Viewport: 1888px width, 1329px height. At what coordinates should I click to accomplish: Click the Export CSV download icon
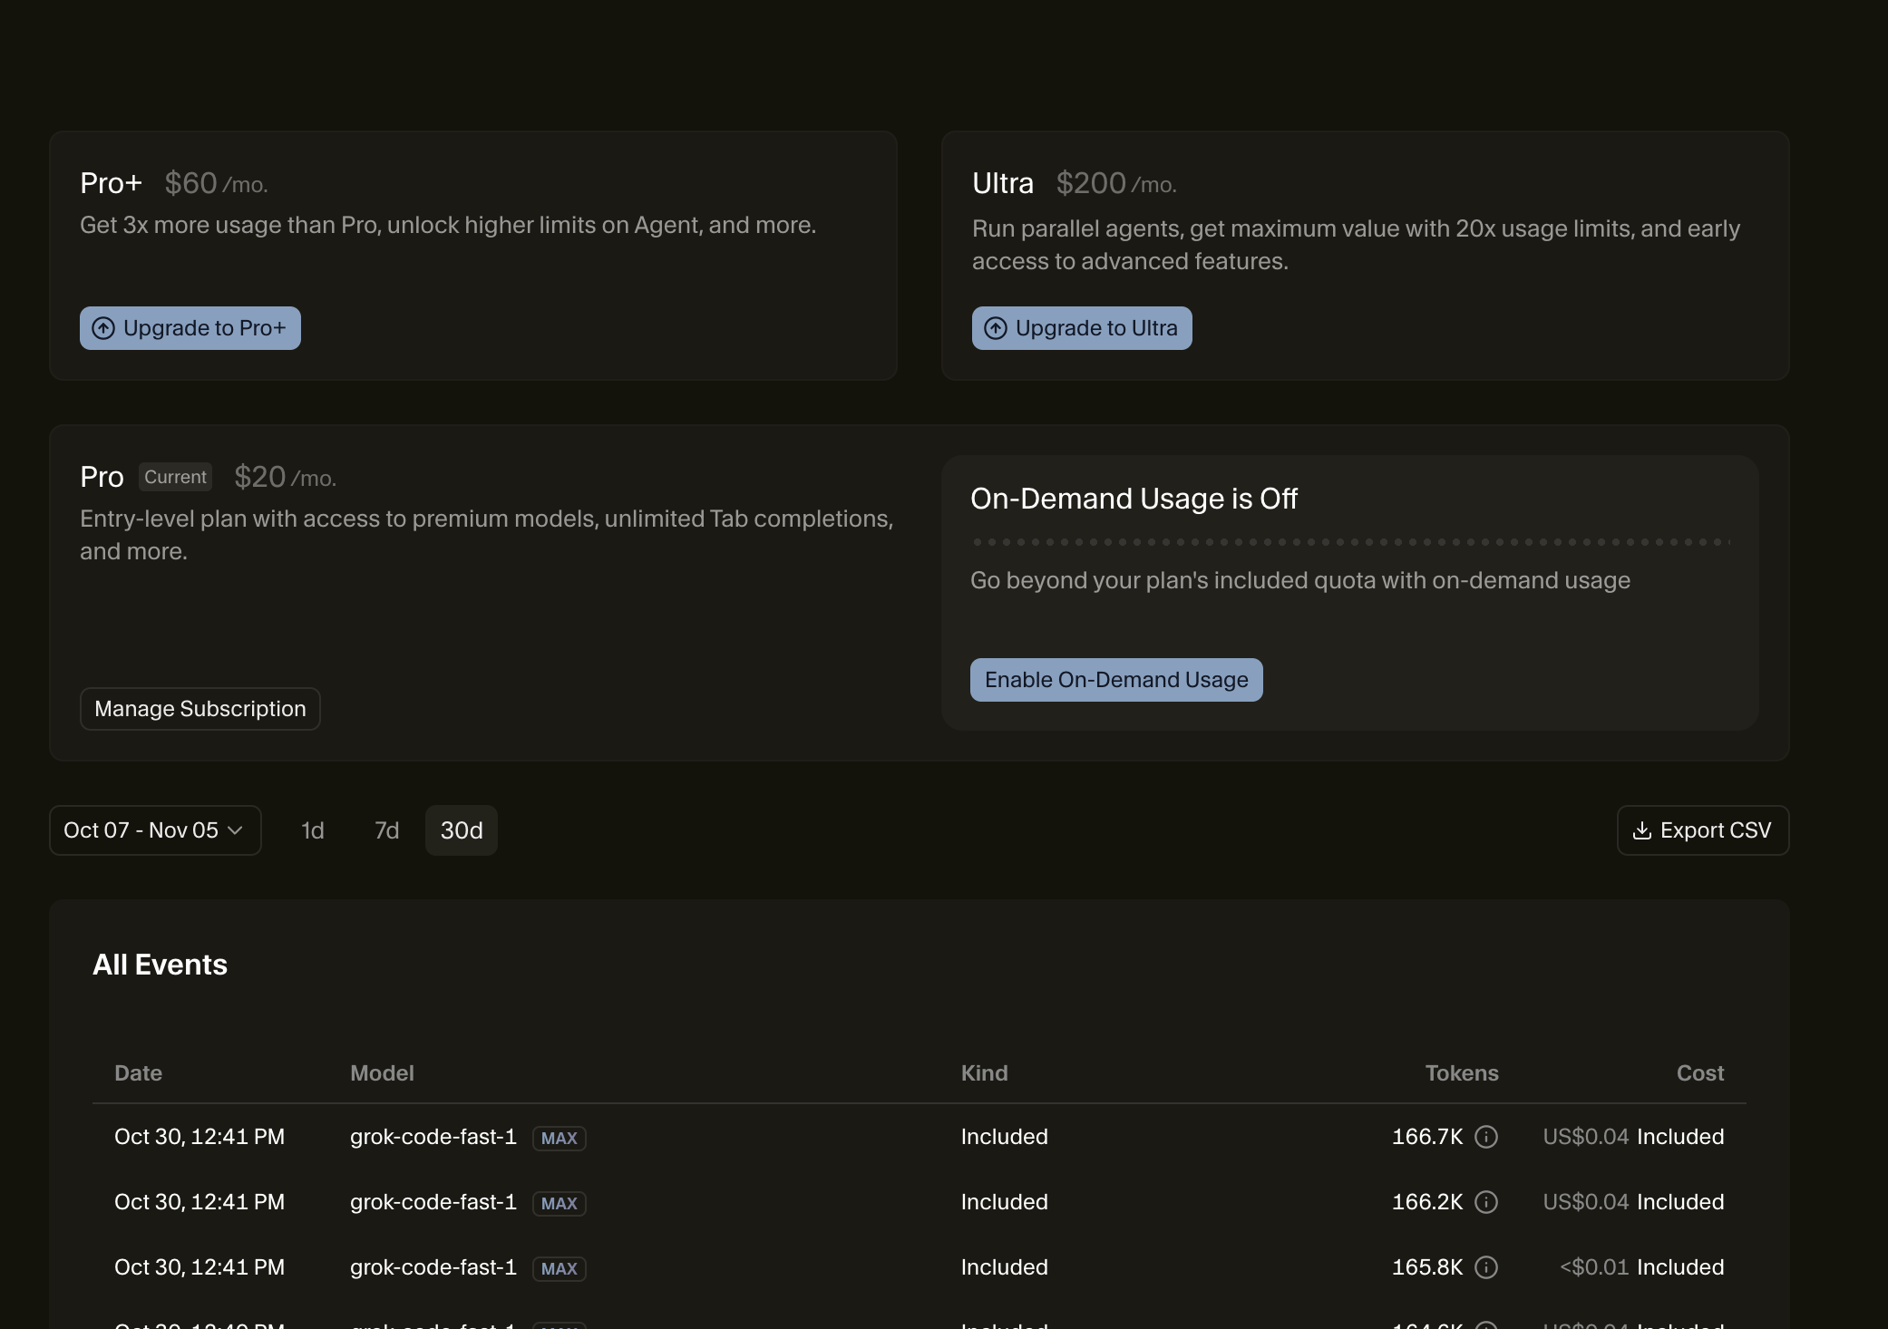[x=1641, y=830]
